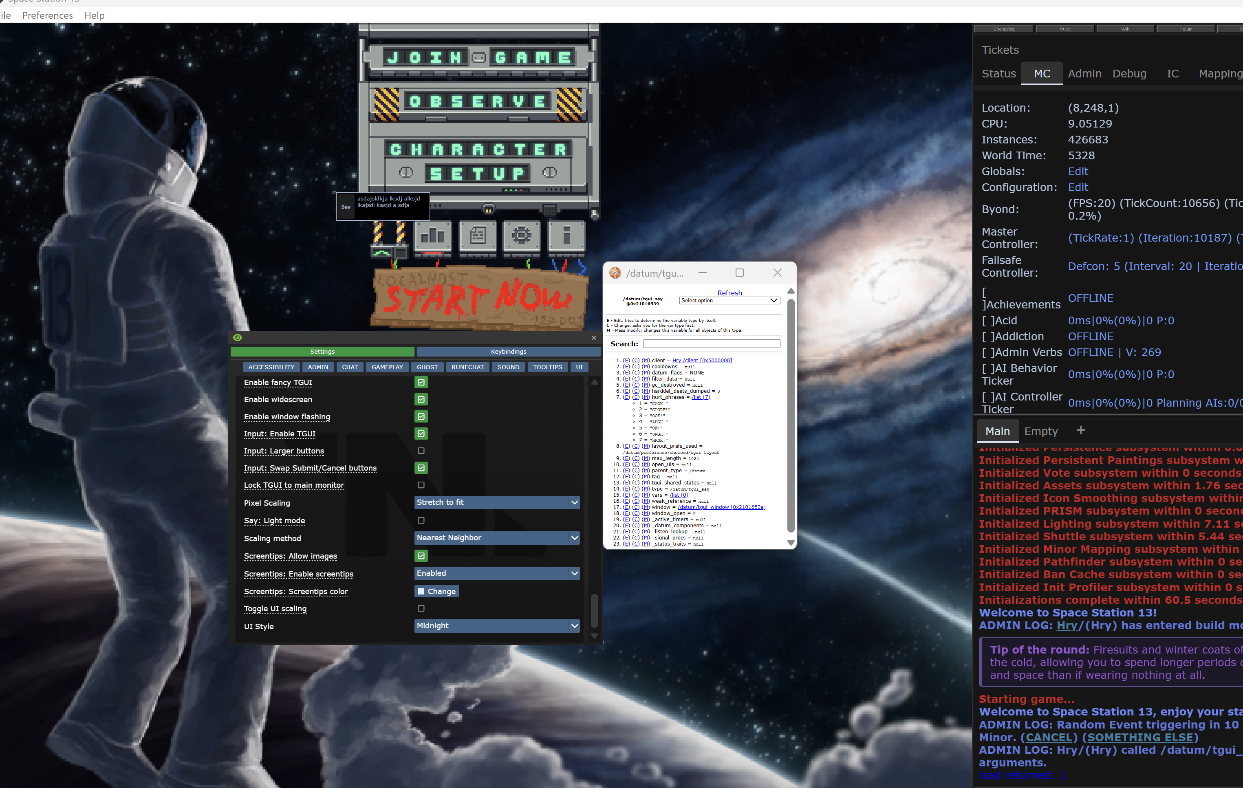The image size is (1243, 788).
Task: Click (C) change link for cooldowns variable
Action: pos(636,366)
